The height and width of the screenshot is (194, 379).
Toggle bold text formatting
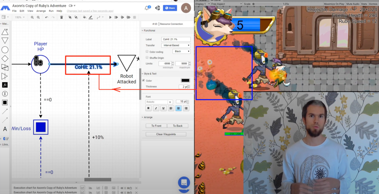(149, 108)
